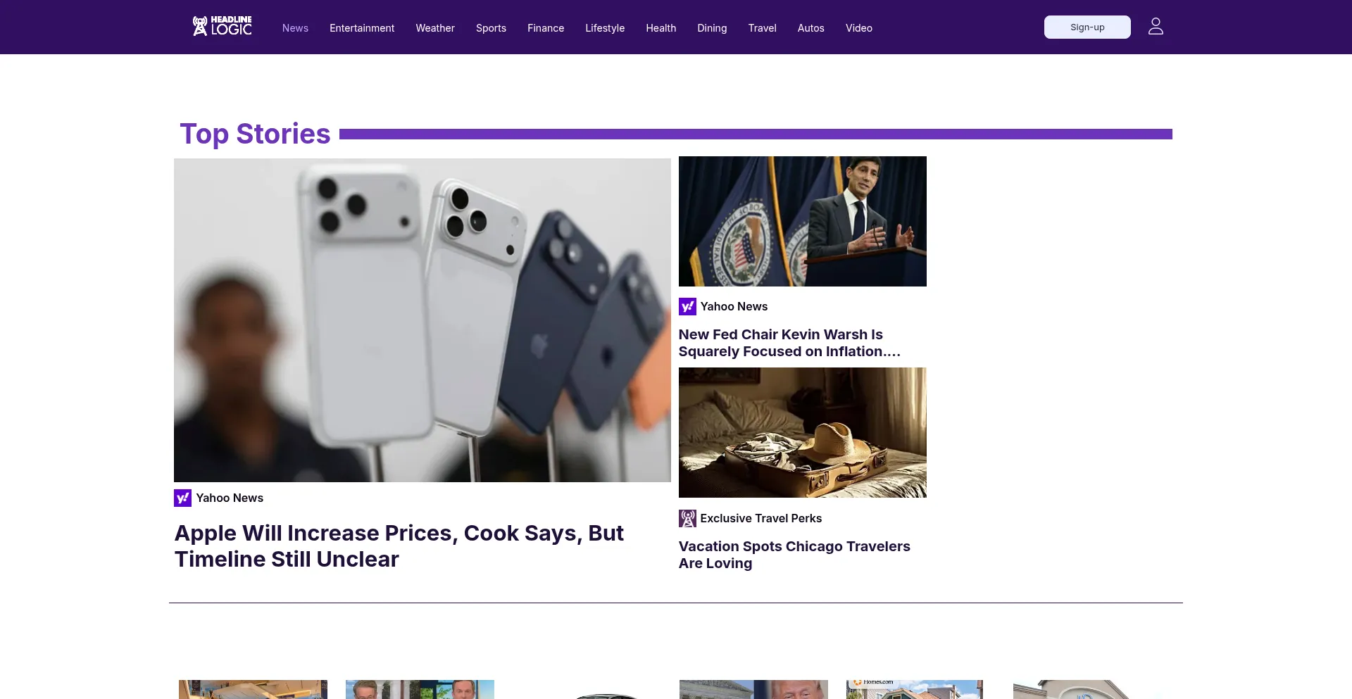This screenshot has width=1352, height=699.
Task: Open the Entertainment section
Action: 362,28
